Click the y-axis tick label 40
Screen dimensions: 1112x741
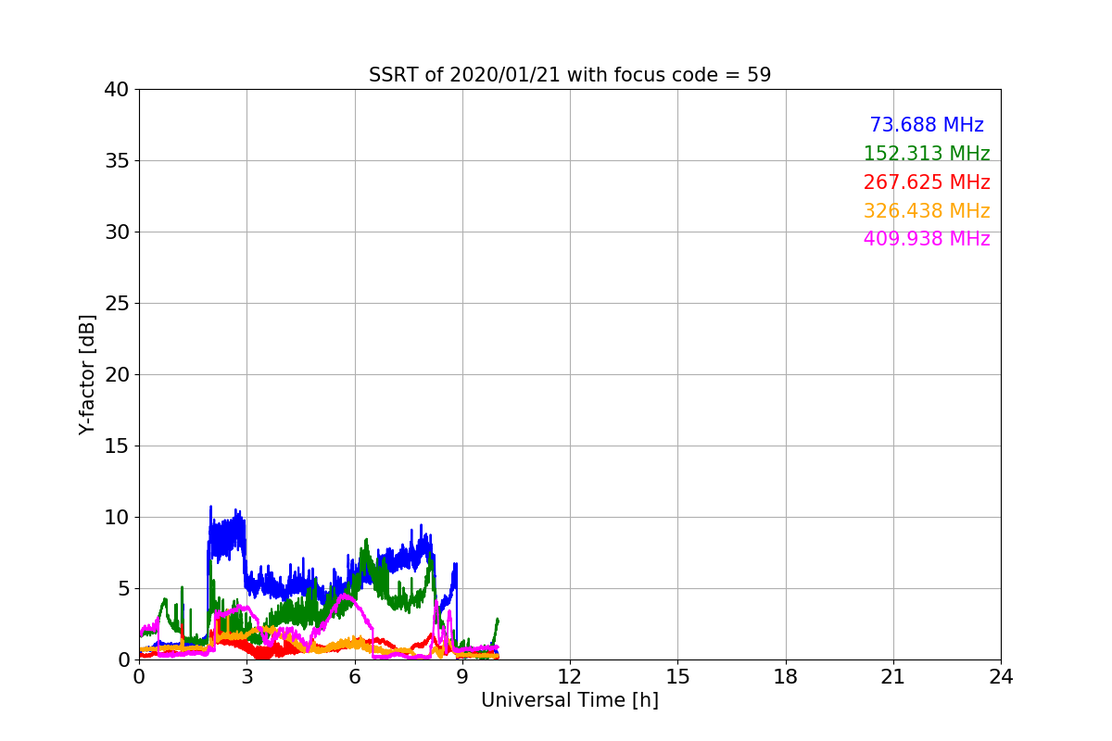(x=118, y=90)
